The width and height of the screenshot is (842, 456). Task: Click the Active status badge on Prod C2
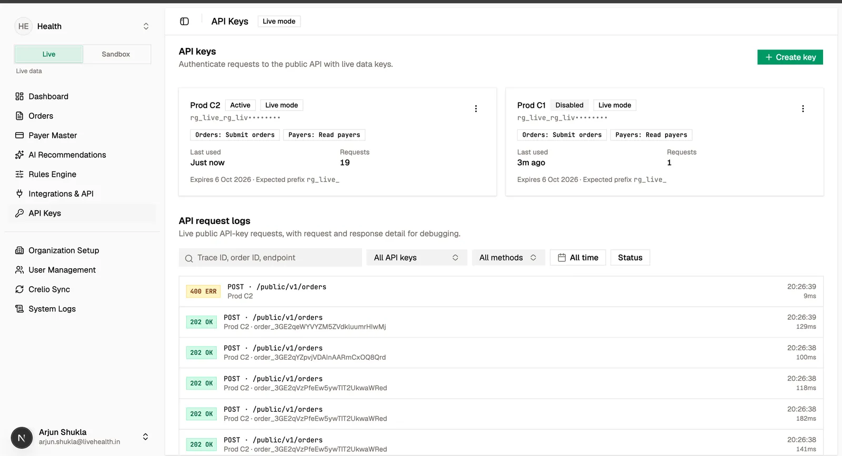pos(240,105)
